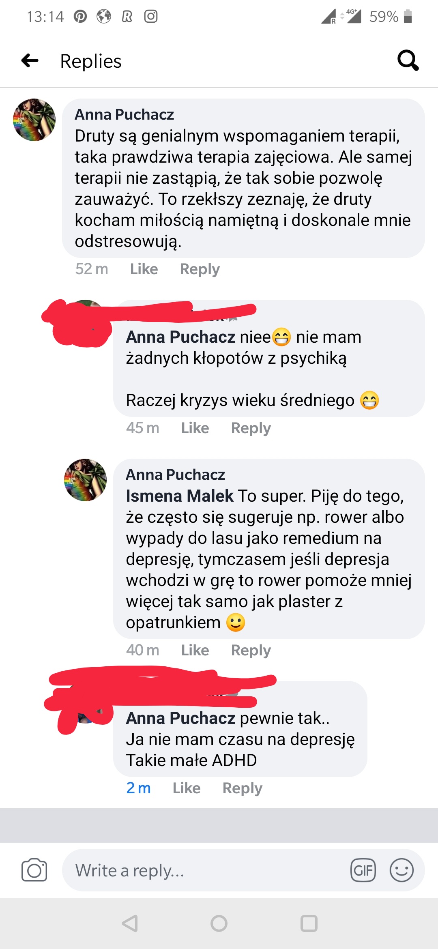Tap the Android home circle button
The width and height of the screenshot is (438, 949).
coord(219,923)
